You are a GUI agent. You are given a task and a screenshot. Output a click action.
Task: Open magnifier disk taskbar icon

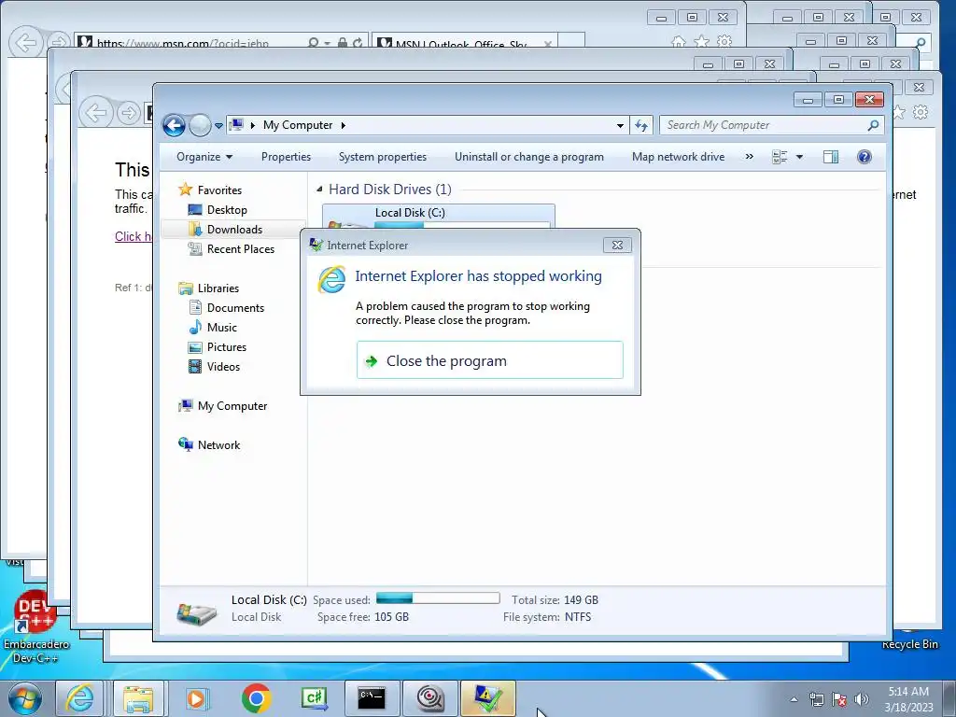coord(429,698)
